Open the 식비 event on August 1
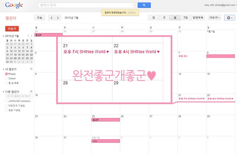237x154 pixels. click(106, 141)
